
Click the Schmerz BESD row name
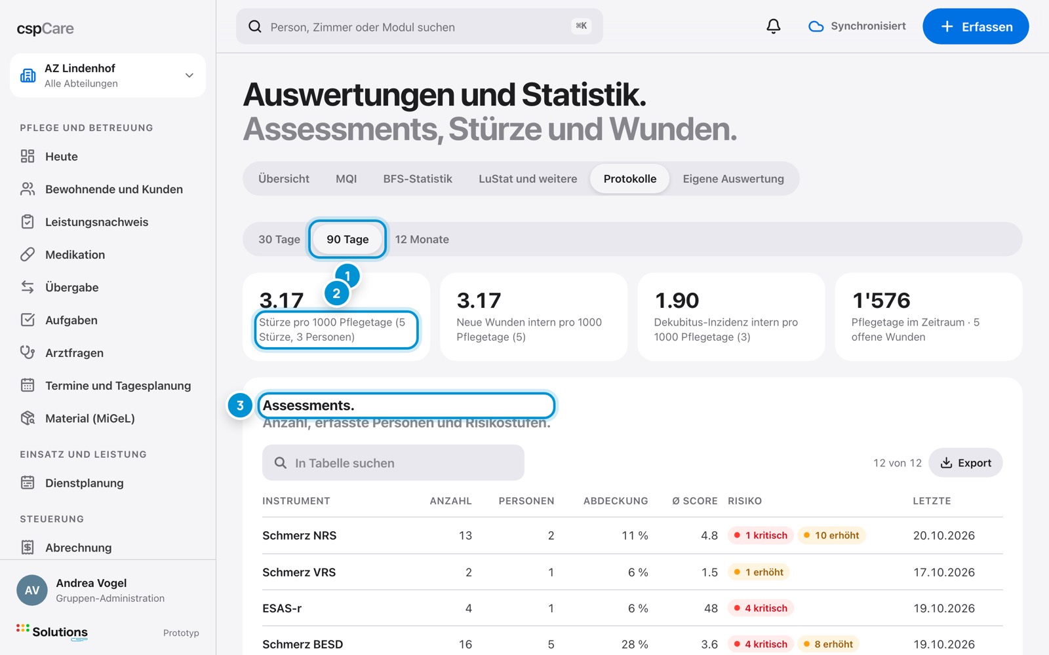click(x=302, y=644)
